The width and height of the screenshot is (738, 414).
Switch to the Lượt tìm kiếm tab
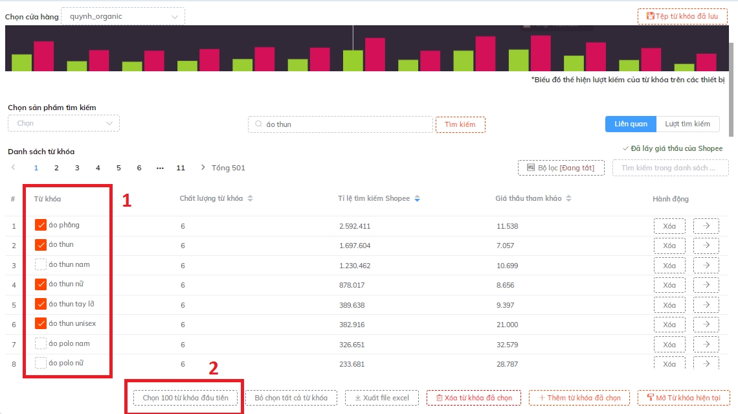point(687,124)
